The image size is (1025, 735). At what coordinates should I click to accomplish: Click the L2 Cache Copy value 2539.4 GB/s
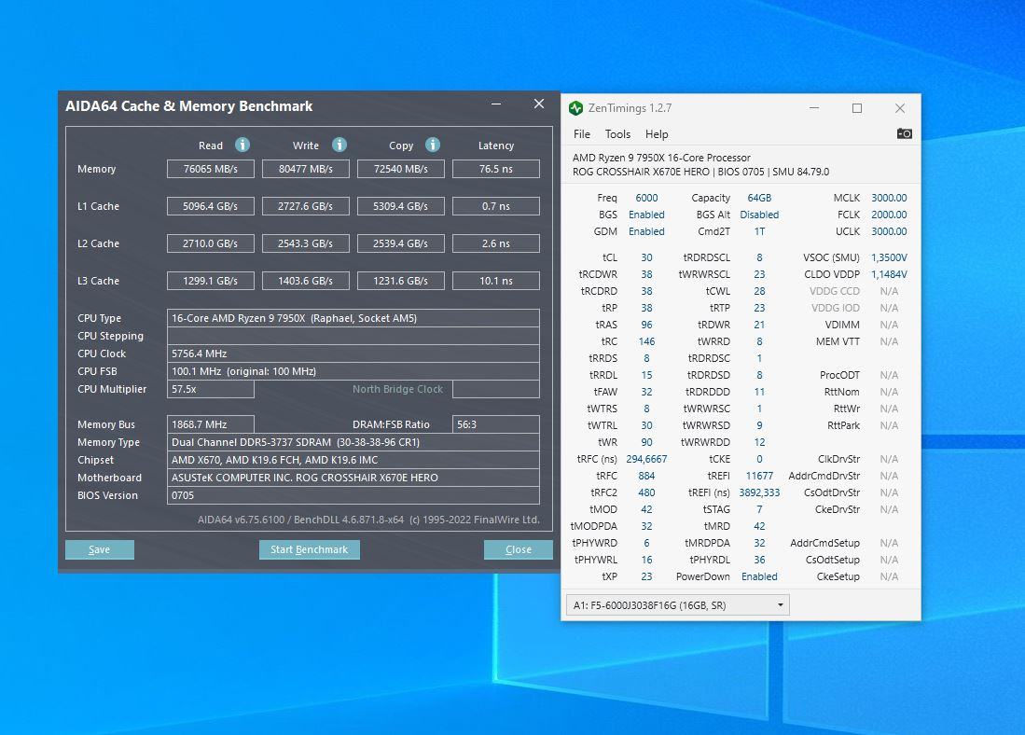point(401,243)
